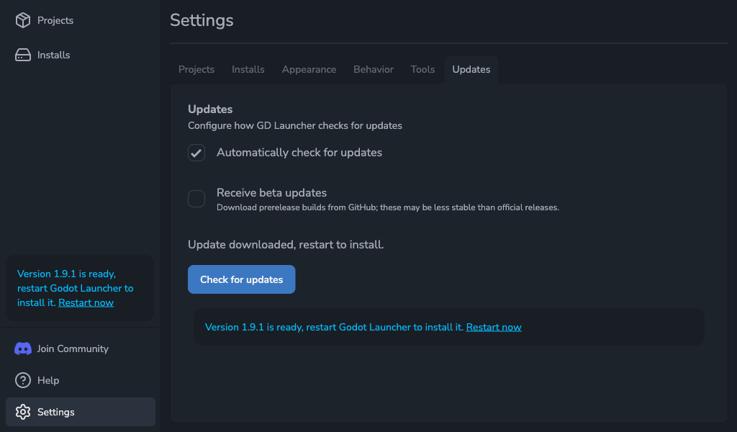The width and height of the screenshot is (737, 432).
Task: Select the Appearance tab
Action: click(309, 69)
